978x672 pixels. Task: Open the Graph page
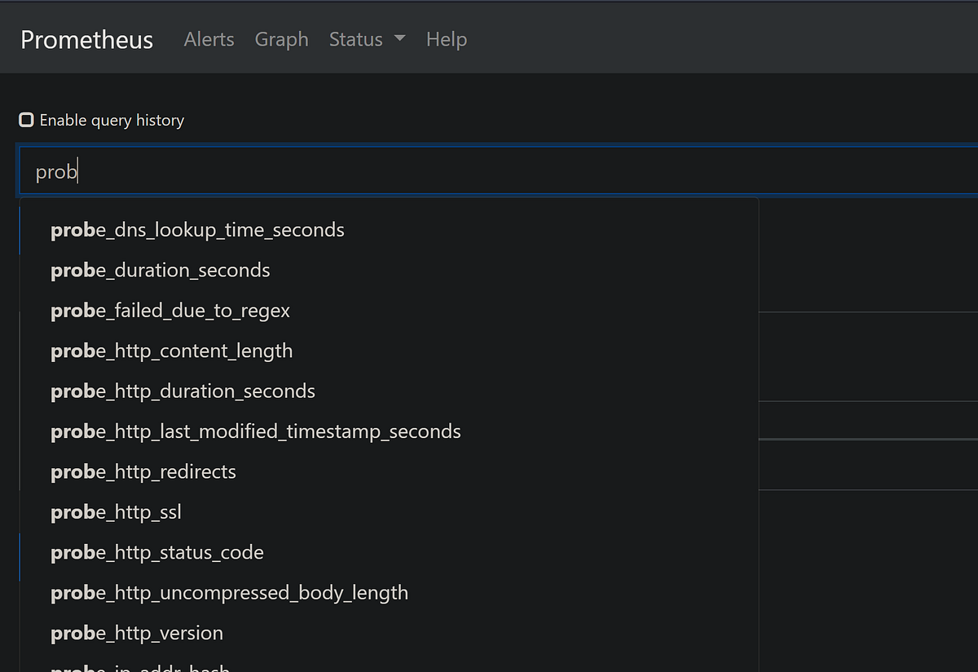coord(281,39)
